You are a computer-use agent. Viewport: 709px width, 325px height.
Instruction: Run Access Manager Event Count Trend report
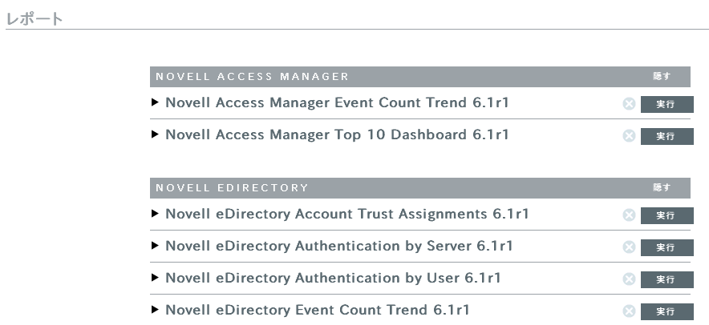666,105
